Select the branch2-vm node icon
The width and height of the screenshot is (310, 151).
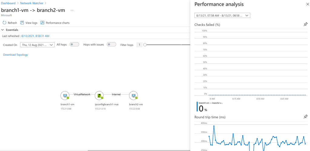133,95
